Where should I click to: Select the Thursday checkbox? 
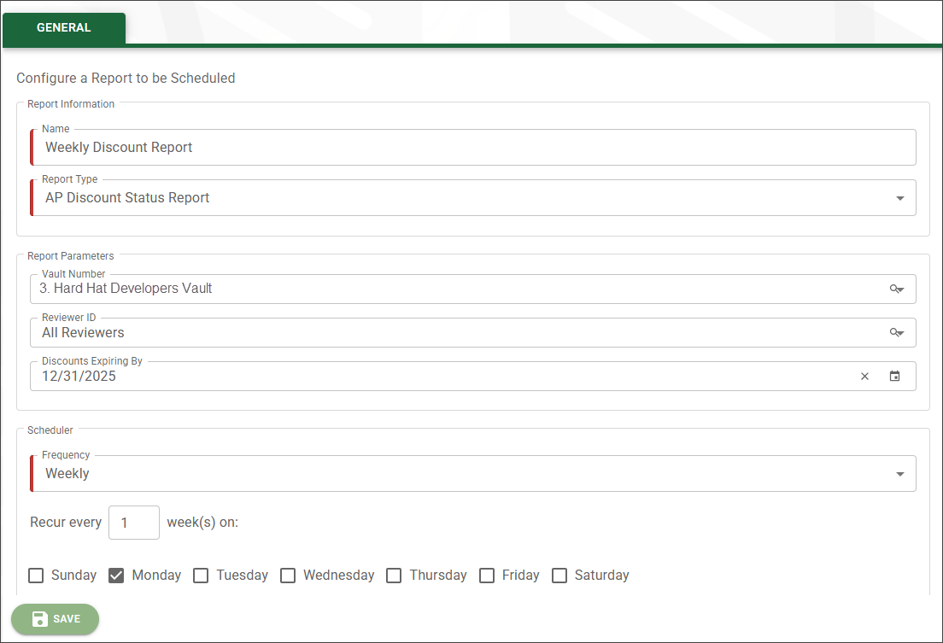[x=394, y=576]
